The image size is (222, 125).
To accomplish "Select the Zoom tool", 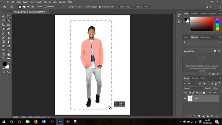I will pyautogui.click(x=3, y=59).
